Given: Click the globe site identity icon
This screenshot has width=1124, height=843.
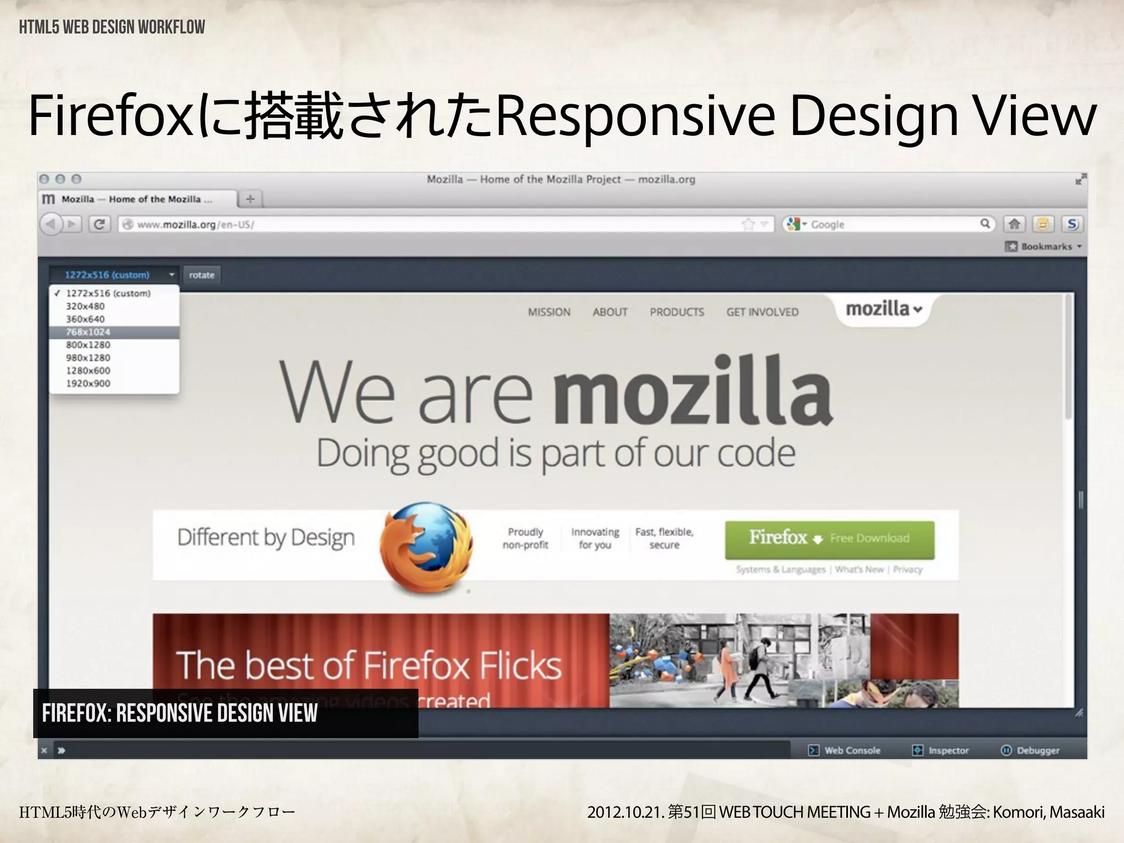Looking at the screenshot, I should click(x=127, y=224).
